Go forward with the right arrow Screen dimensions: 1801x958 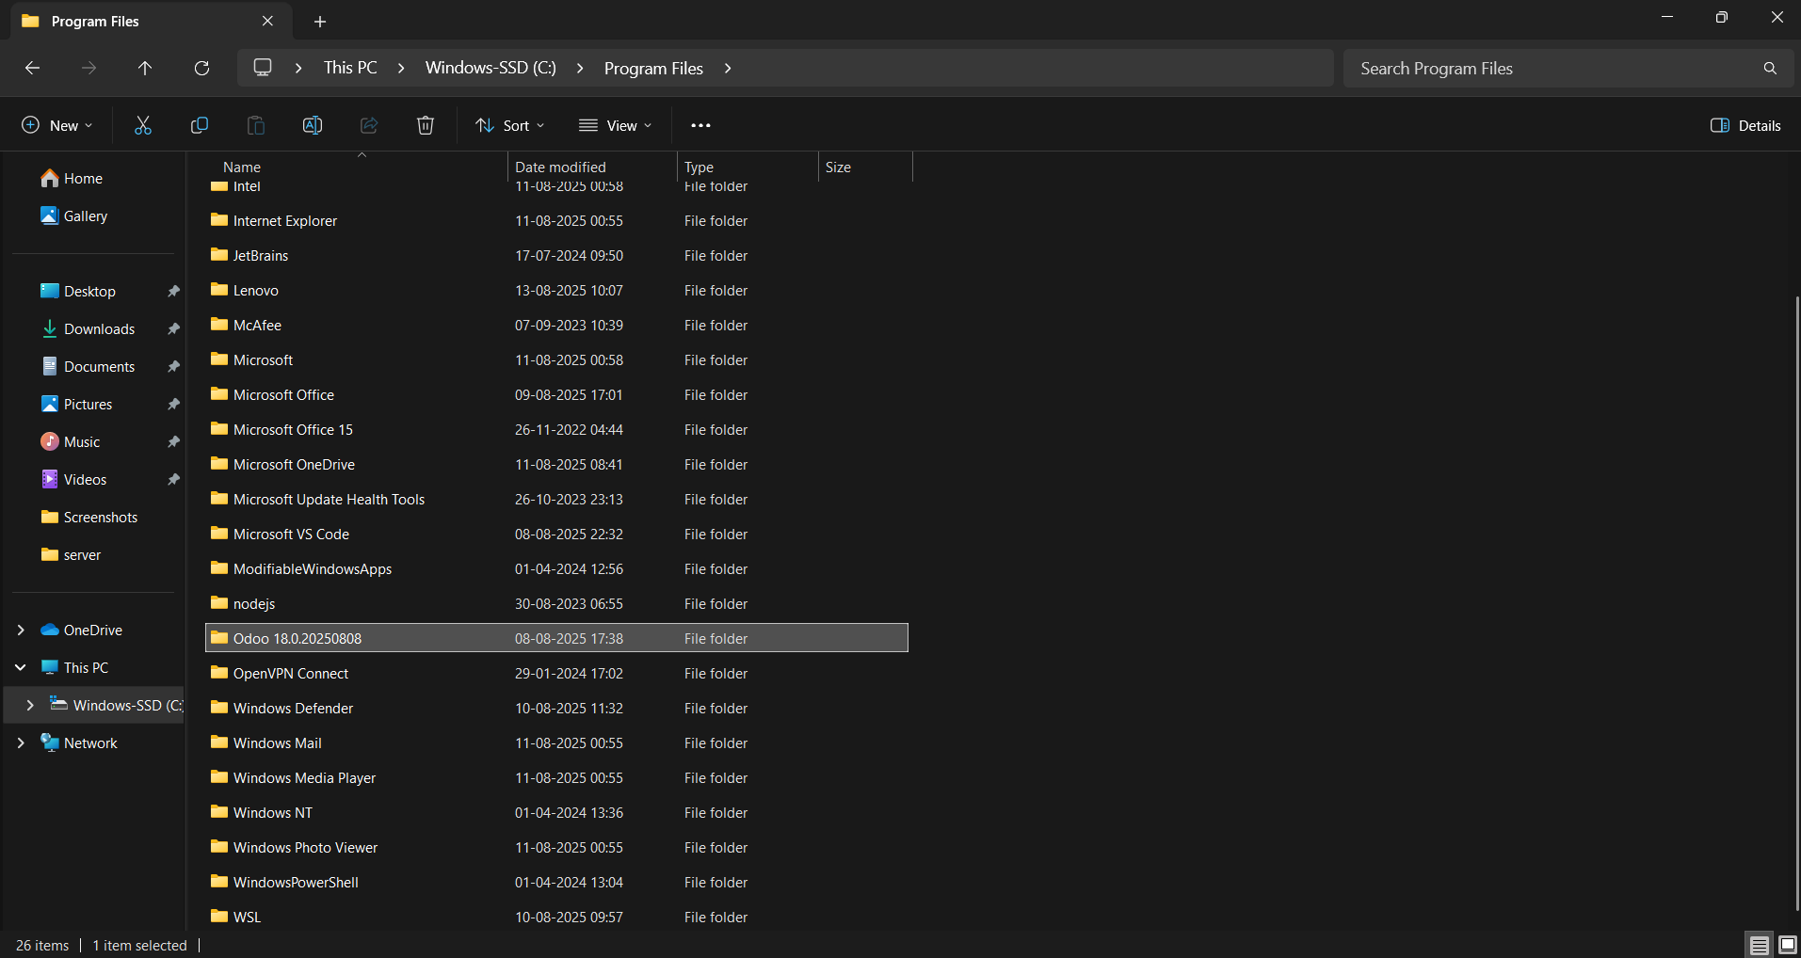coord(88,68)
